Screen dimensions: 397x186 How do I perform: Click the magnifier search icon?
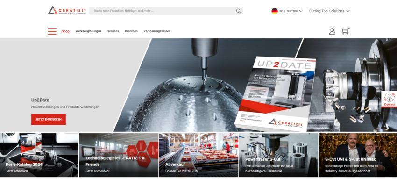click(239, 11)
